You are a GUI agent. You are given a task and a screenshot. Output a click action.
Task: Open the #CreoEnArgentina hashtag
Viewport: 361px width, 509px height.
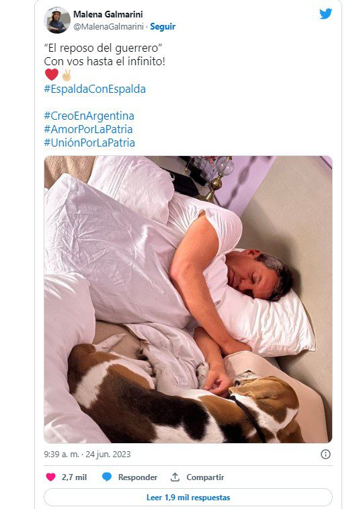[89, 116]
